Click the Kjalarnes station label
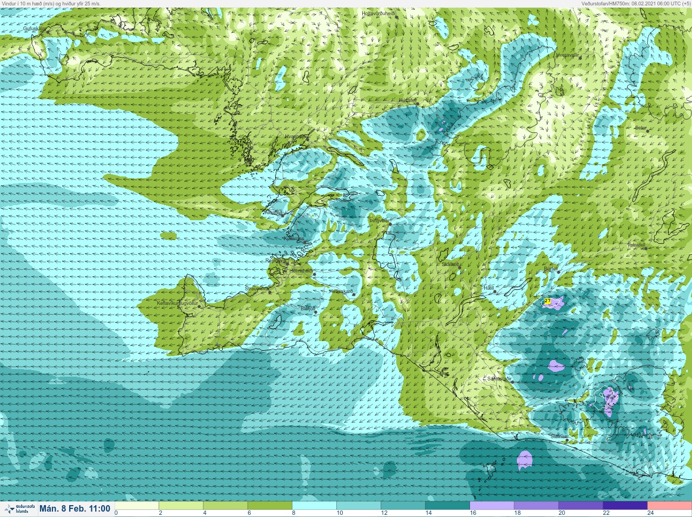 pyautogui.click(x=295, y=238)
